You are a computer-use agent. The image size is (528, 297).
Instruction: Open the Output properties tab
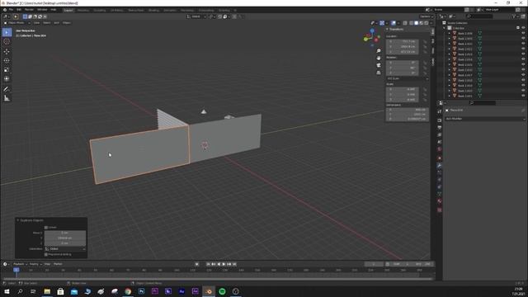point(440,128)
